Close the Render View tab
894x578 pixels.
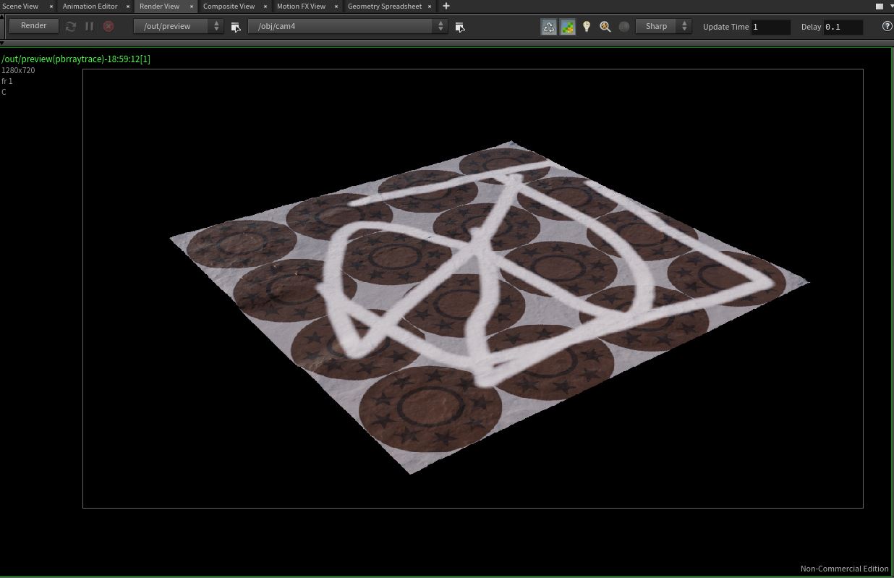click(192, 7)
